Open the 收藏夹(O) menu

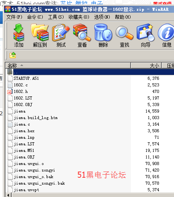tap(79, 17)
